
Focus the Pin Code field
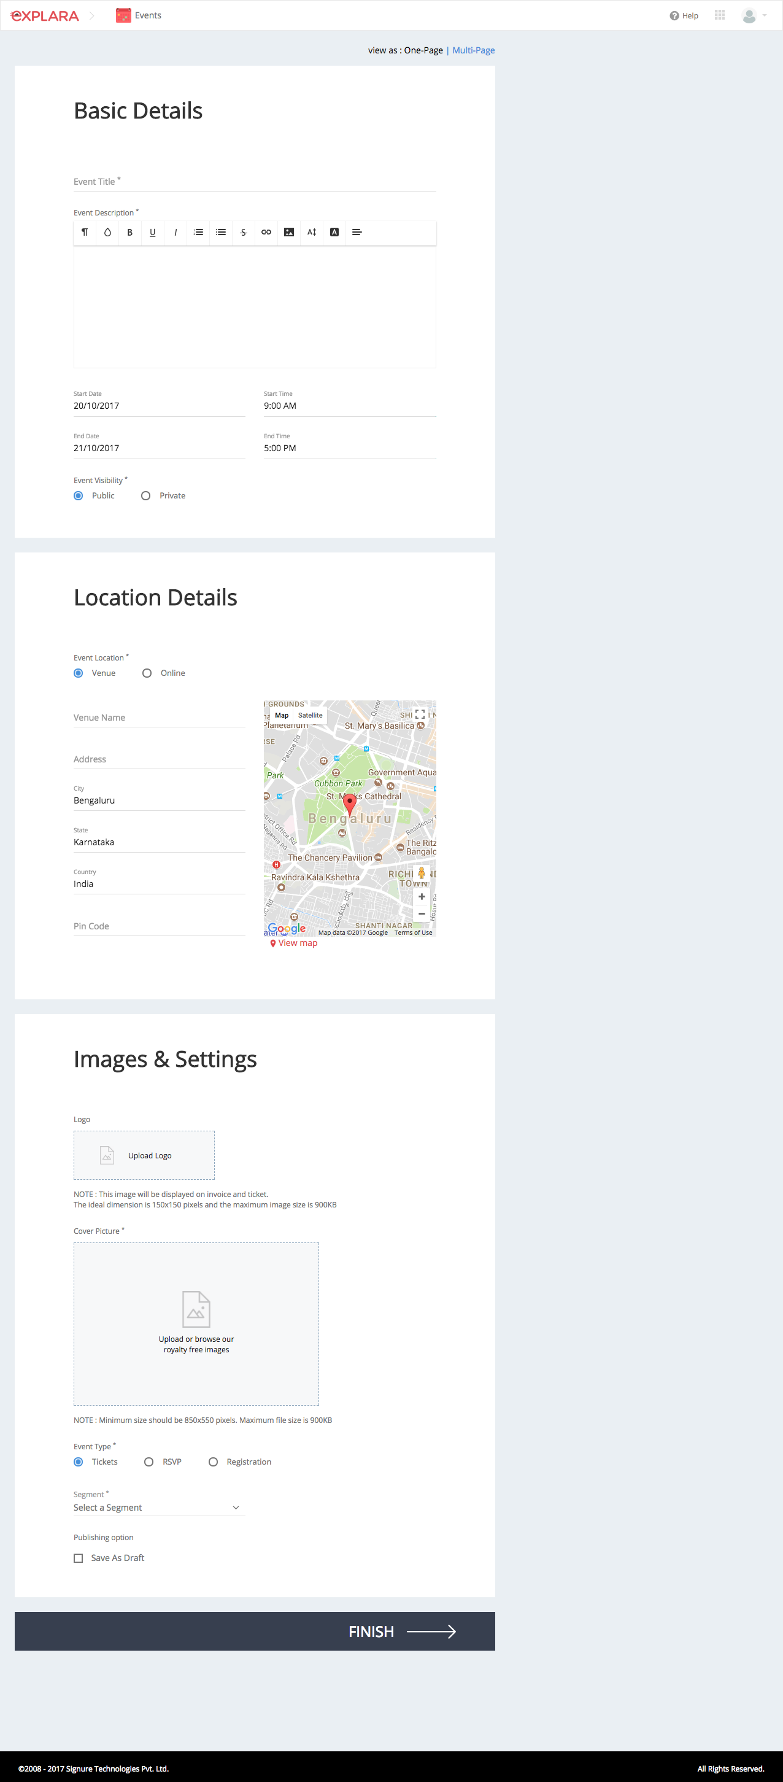tap(159, 926)
